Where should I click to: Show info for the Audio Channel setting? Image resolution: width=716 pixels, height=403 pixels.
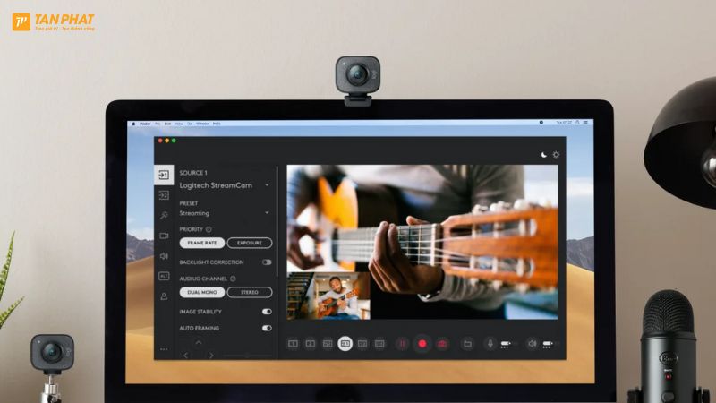pos(233,279)
